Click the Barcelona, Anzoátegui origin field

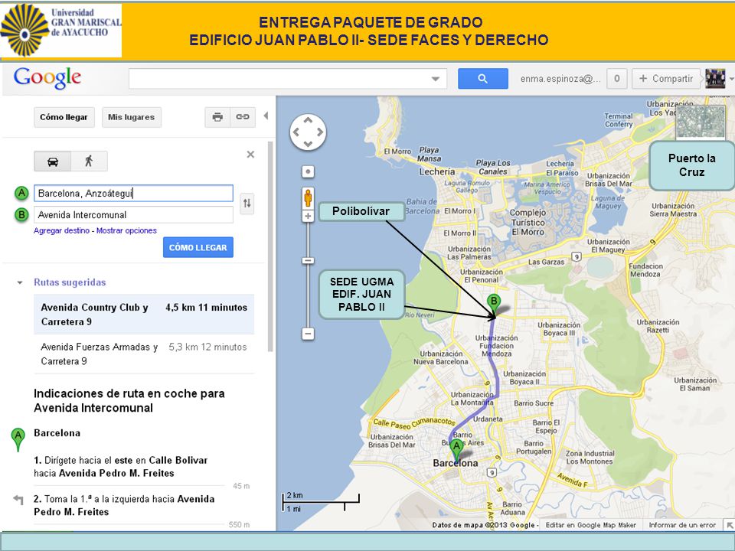pos(133,193)
